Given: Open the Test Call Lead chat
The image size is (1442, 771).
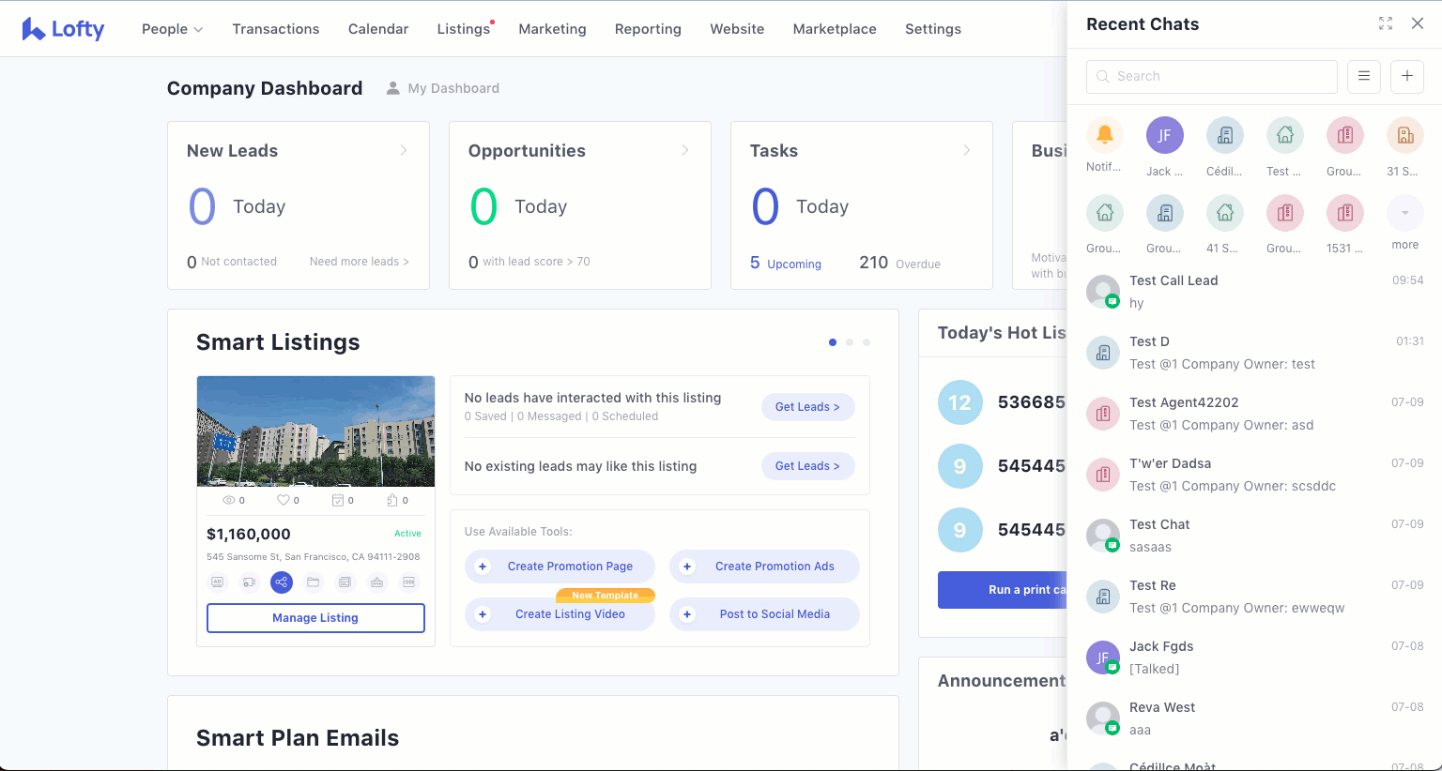Looking at the screenshot, I should point(1255,292).
